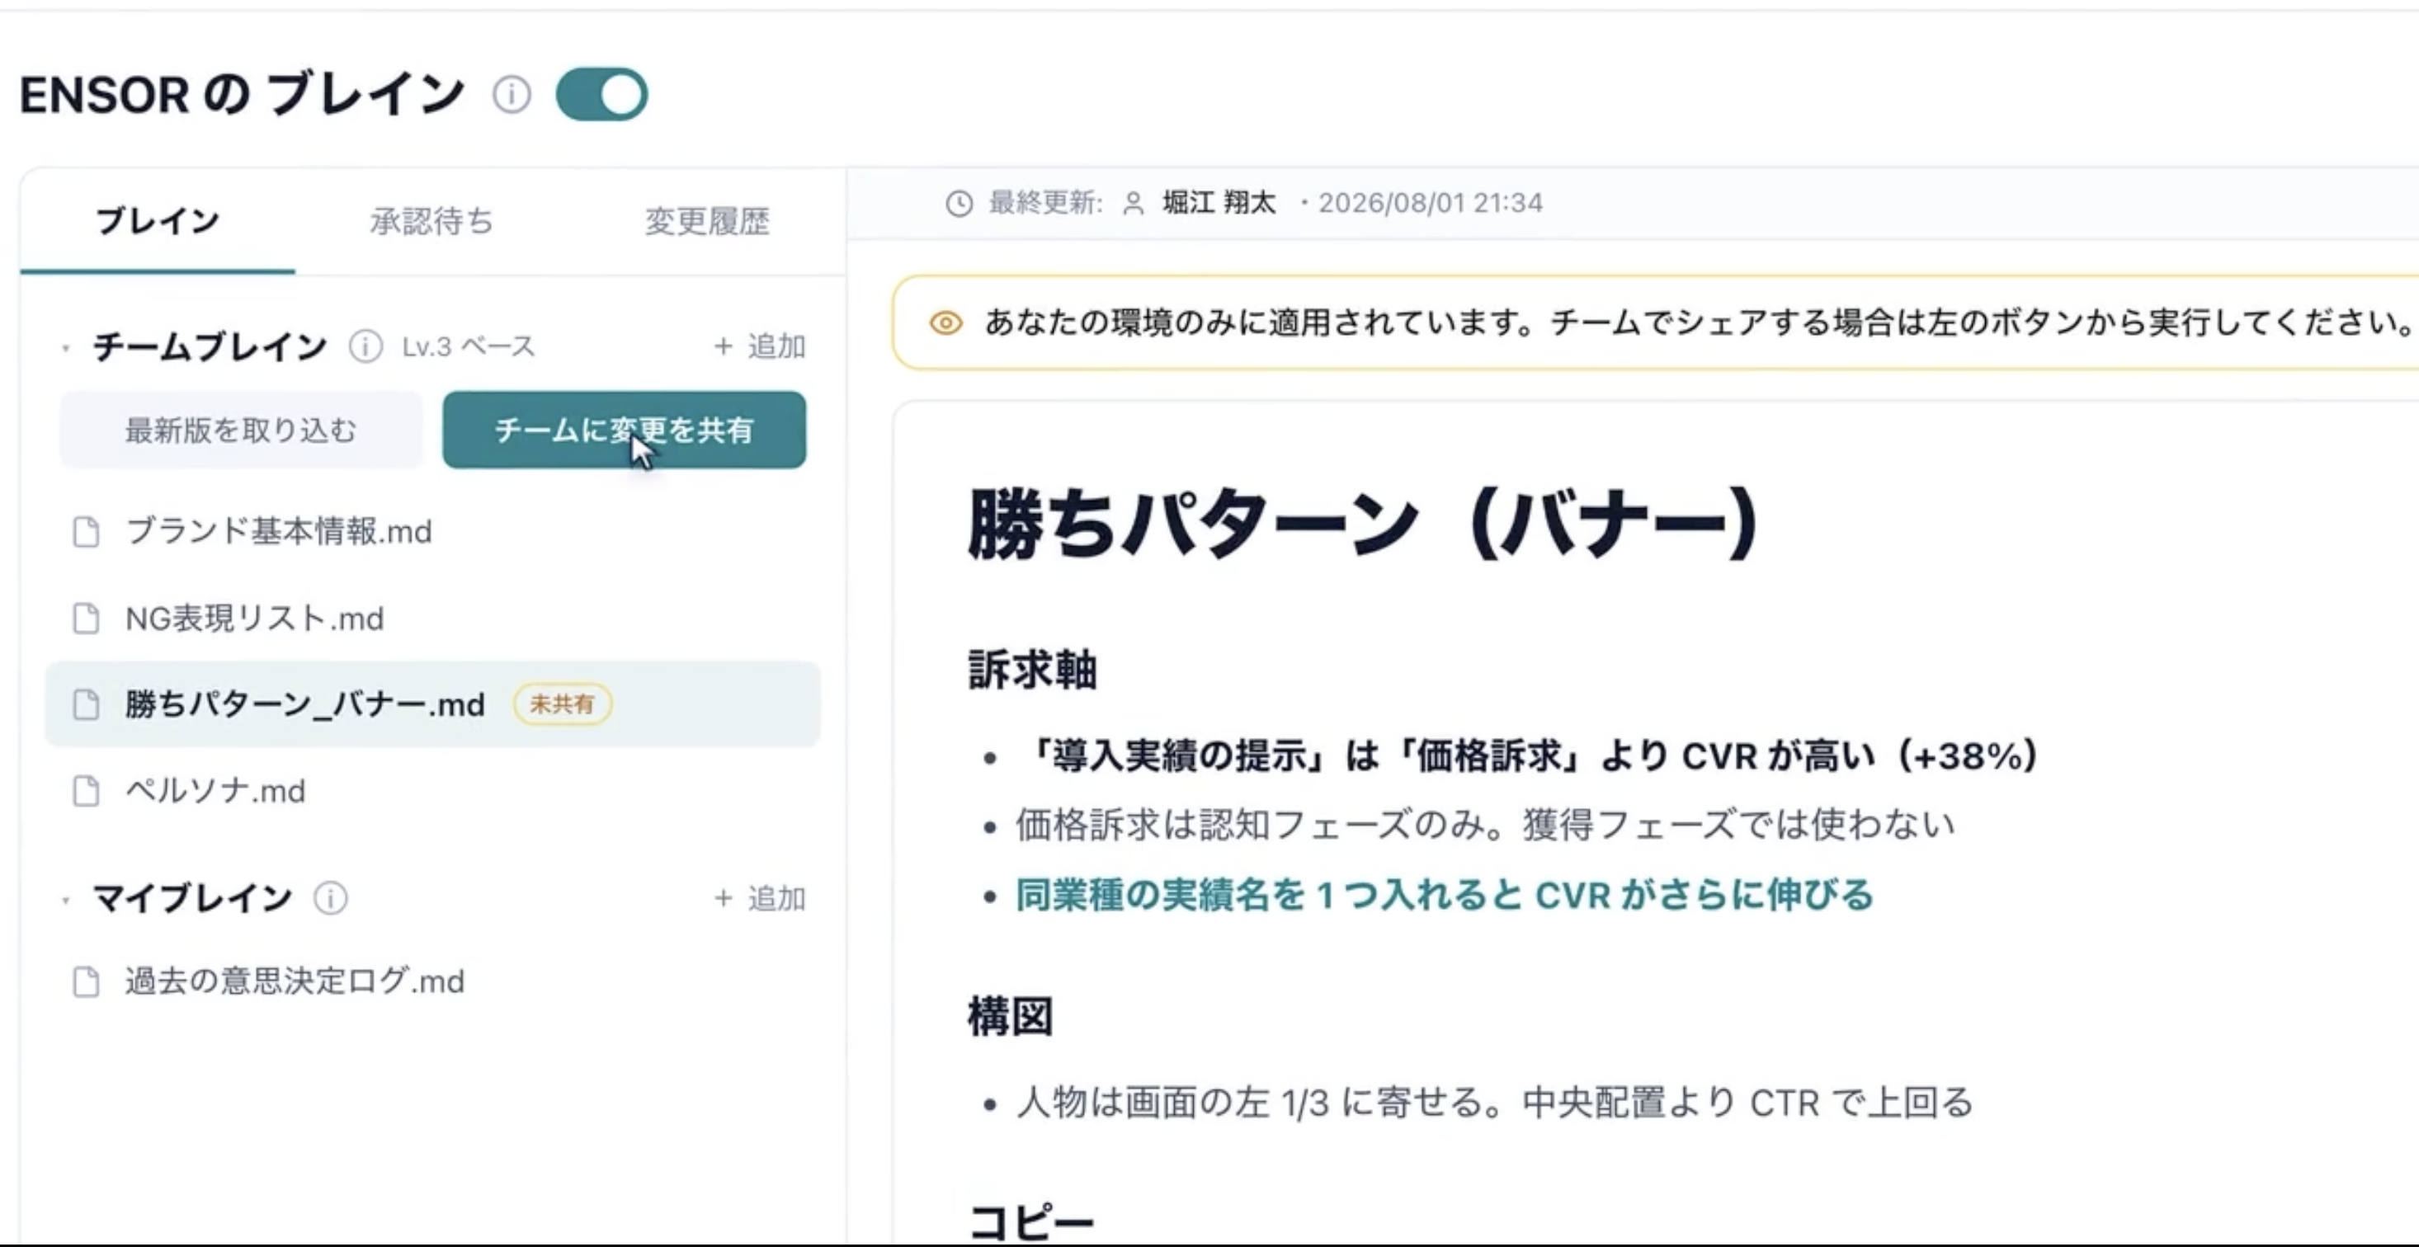Add a file to マイブレイン
The width and height of the screenshot is (2419, 1247).
pos(760,899)
